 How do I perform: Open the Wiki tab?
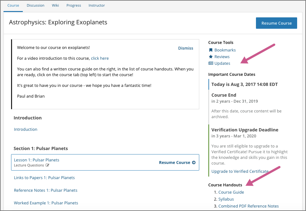pyautogui.click(x=55, y=5)
